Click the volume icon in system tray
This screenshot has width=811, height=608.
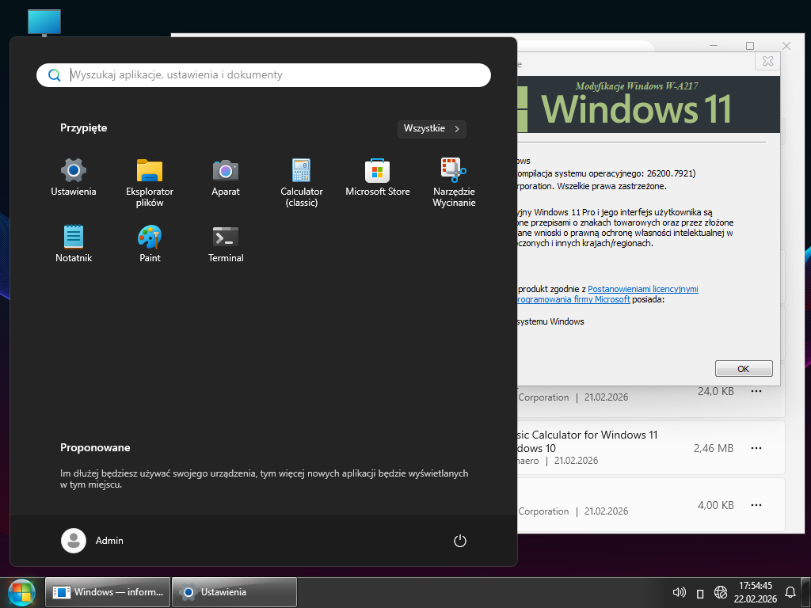point(679,592)
